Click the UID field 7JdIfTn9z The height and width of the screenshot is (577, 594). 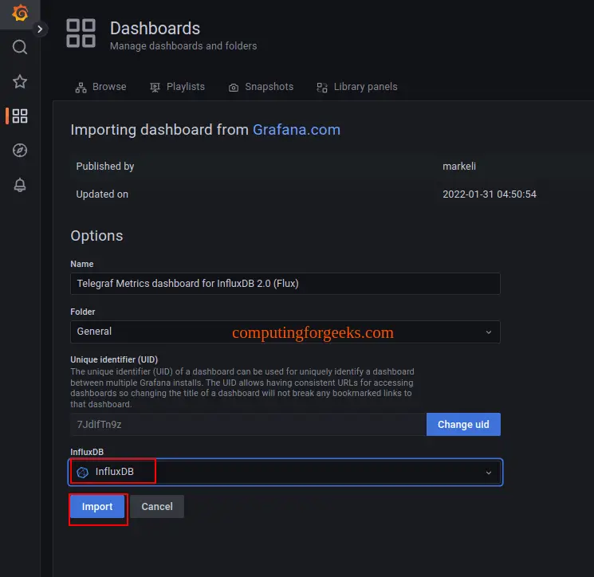pyautogui.click(x=248, y=425)
